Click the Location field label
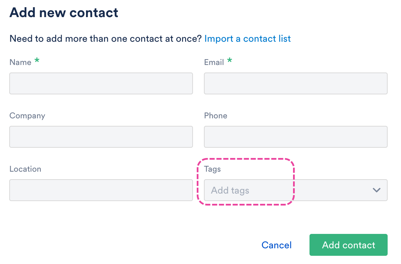The width and height of the screenshot is (401, 264). (x=25, y=169)
